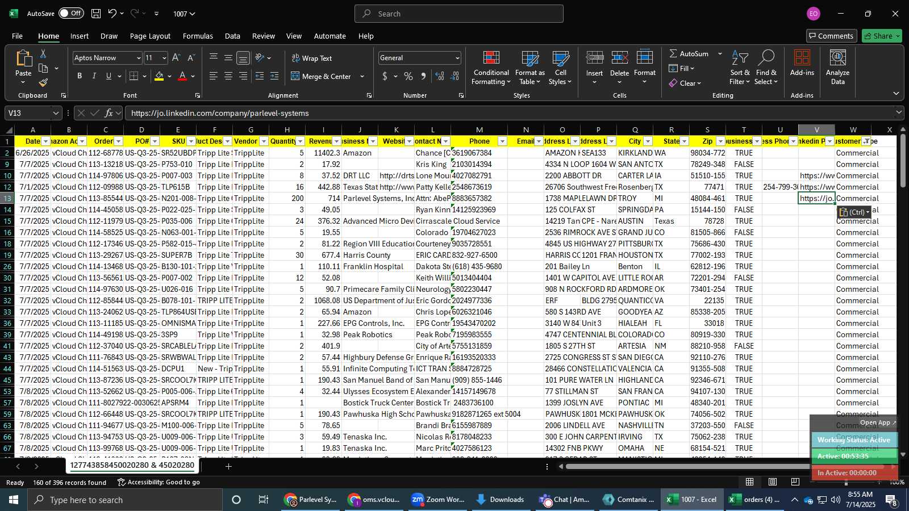The height and width of the screenshot is (511, 909).
Task: Switch to the Data tab
Action: 232,36
